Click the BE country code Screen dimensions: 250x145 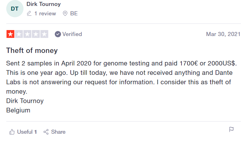coord(74,13)
